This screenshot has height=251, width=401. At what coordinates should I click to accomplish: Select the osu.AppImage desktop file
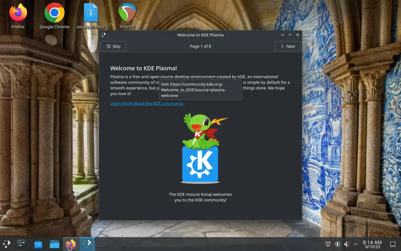(91, 16)
